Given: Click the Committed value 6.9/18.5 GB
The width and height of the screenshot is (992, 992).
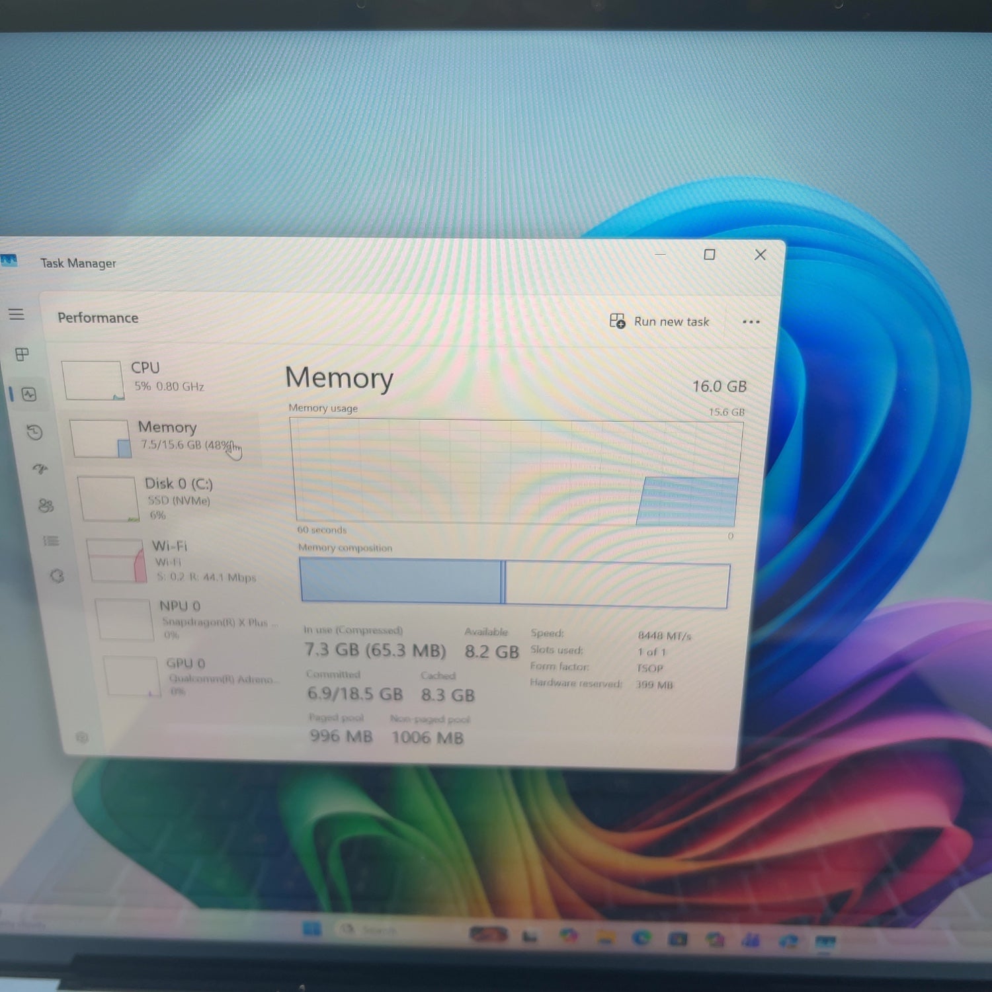Looking at the screenshot, I should tap(354, 694).
